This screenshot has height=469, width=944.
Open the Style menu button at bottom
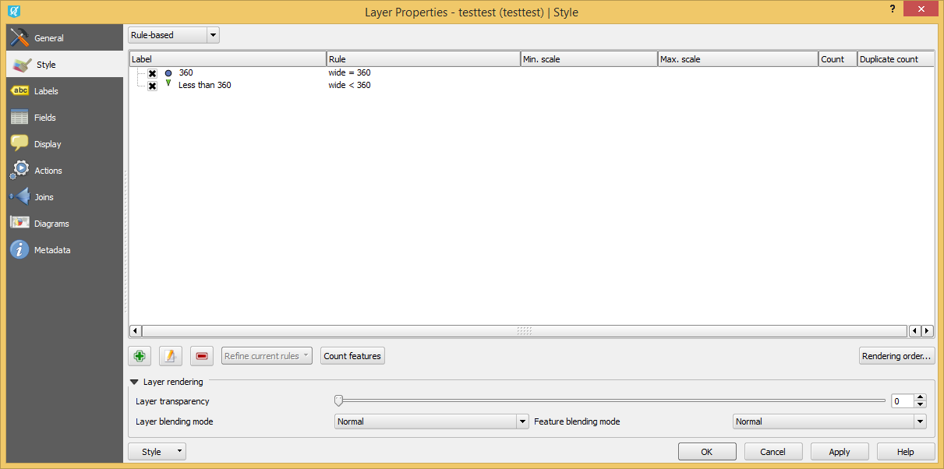point(157,452)
